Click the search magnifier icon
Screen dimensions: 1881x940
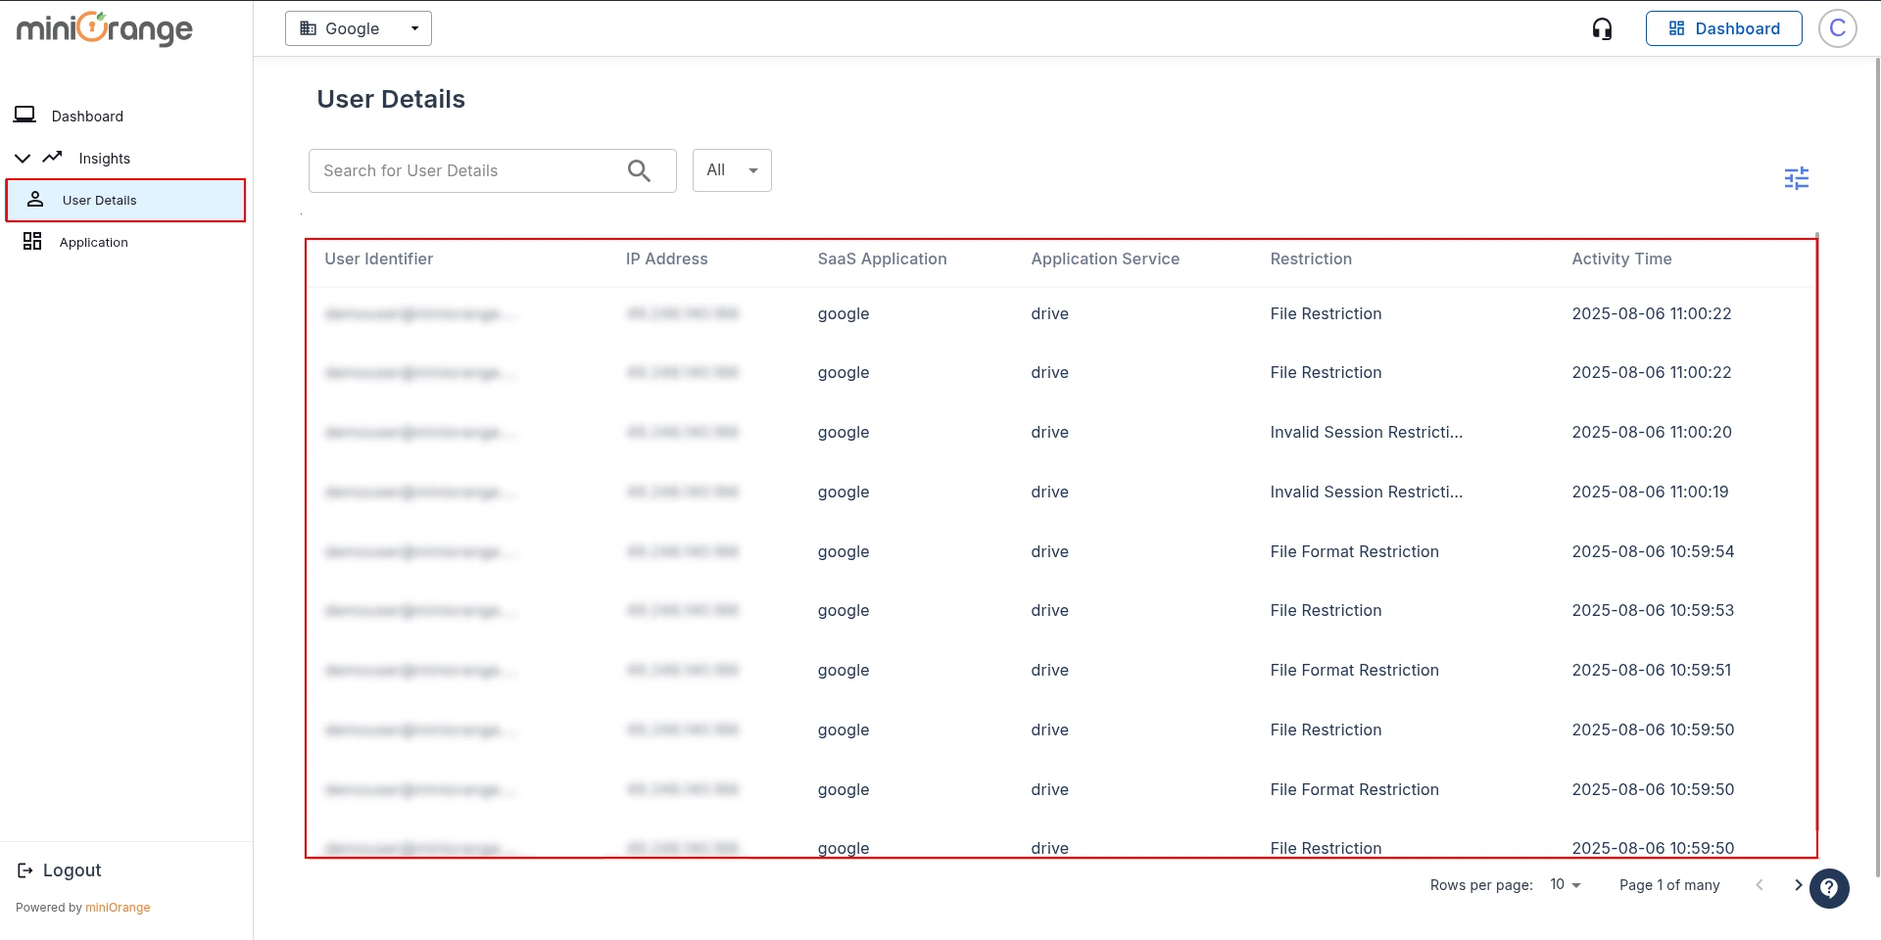point(639,171)
